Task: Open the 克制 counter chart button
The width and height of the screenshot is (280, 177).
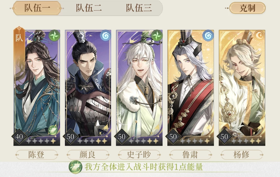Action: [247, 8]
